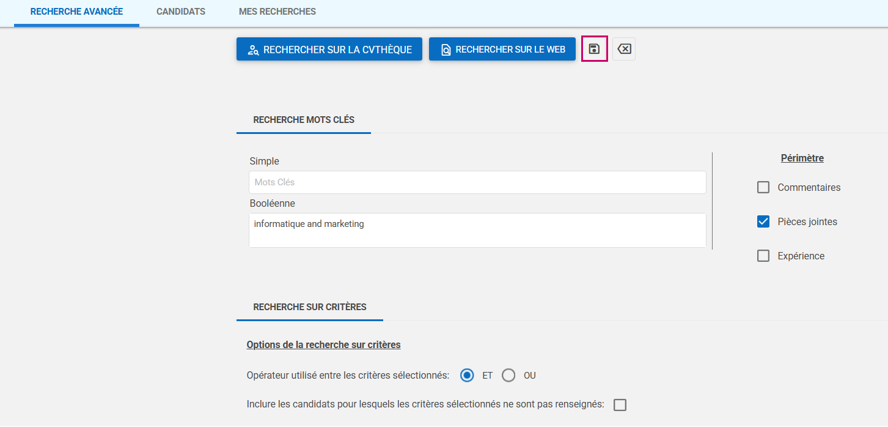This screenshot has width=888, height=427.
Task: Switch to the Candidats tab
Action: click(181, 12)
